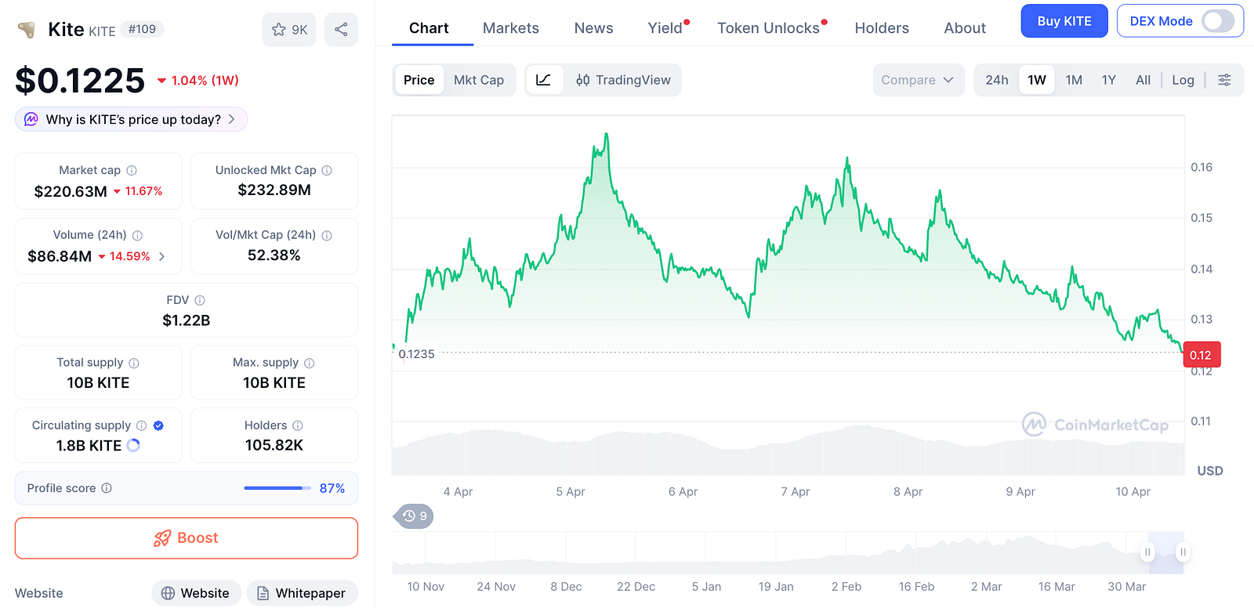Screen dimensions: 1254x608
Task: Open chart settings sliders icon
Action: 1224,80
